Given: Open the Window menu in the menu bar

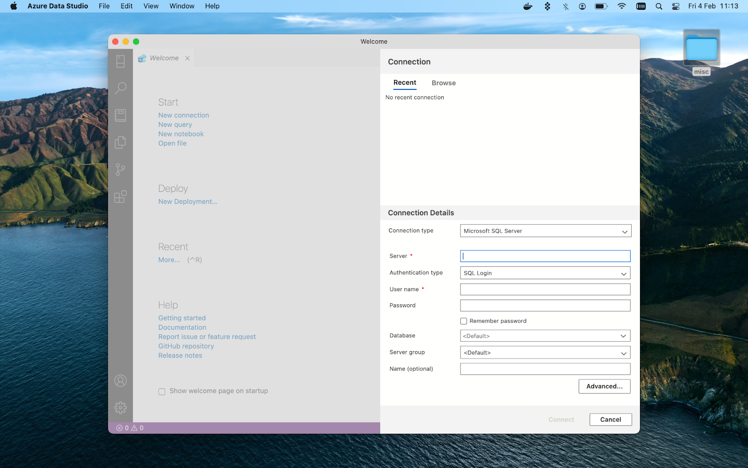Looking at the screenshot, I should click(181, 6).
